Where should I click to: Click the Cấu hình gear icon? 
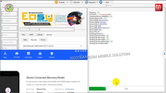(x=71, y=2)
